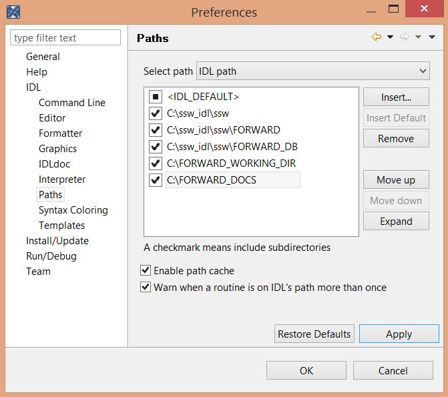Viewport: 448px width, 397px height.
Task: Click the Preferences window app icon
Action: [13, 11]
